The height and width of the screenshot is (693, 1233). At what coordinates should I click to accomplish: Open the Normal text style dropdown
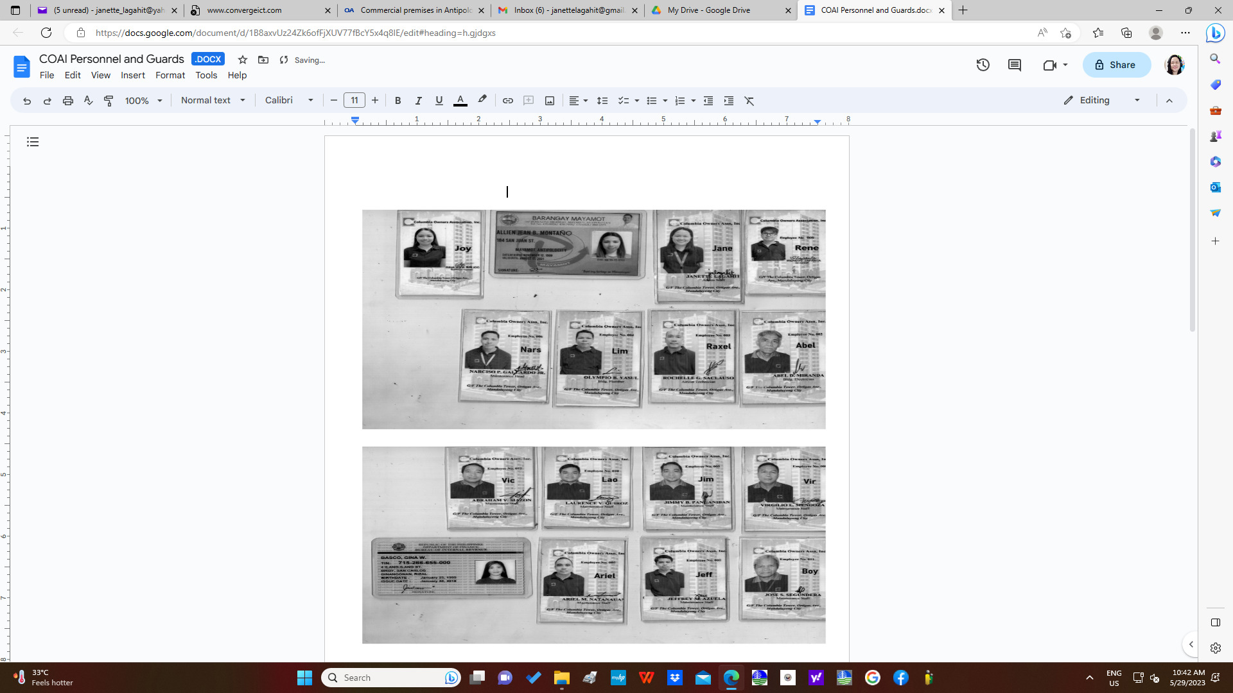click(213, 101)
